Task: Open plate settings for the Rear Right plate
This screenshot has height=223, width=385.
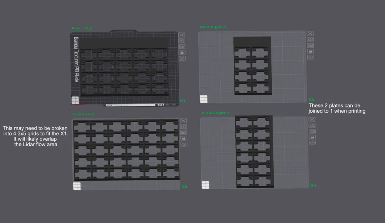Action: tap(310, 57)
